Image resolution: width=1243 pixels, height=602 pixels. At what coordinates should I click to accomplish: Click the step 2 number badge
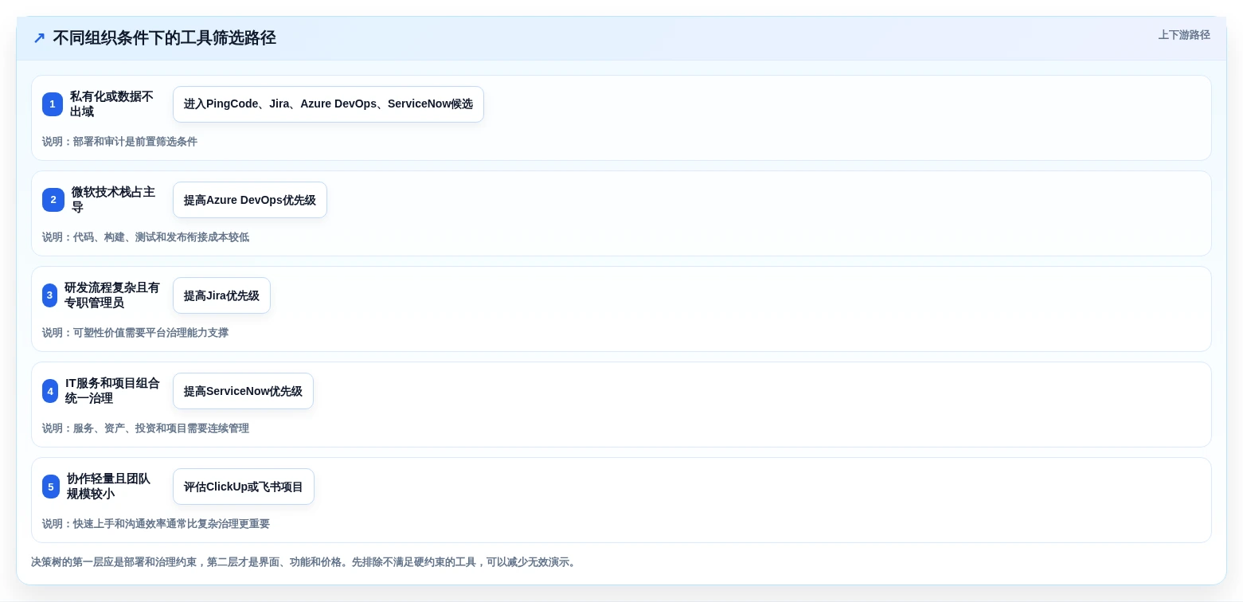click(53, 200)
